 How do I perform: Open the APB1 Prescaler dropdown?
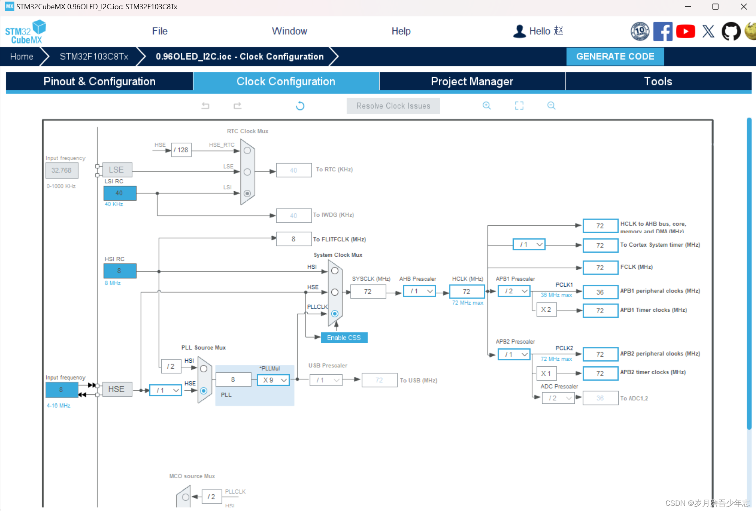coord(514,291)
